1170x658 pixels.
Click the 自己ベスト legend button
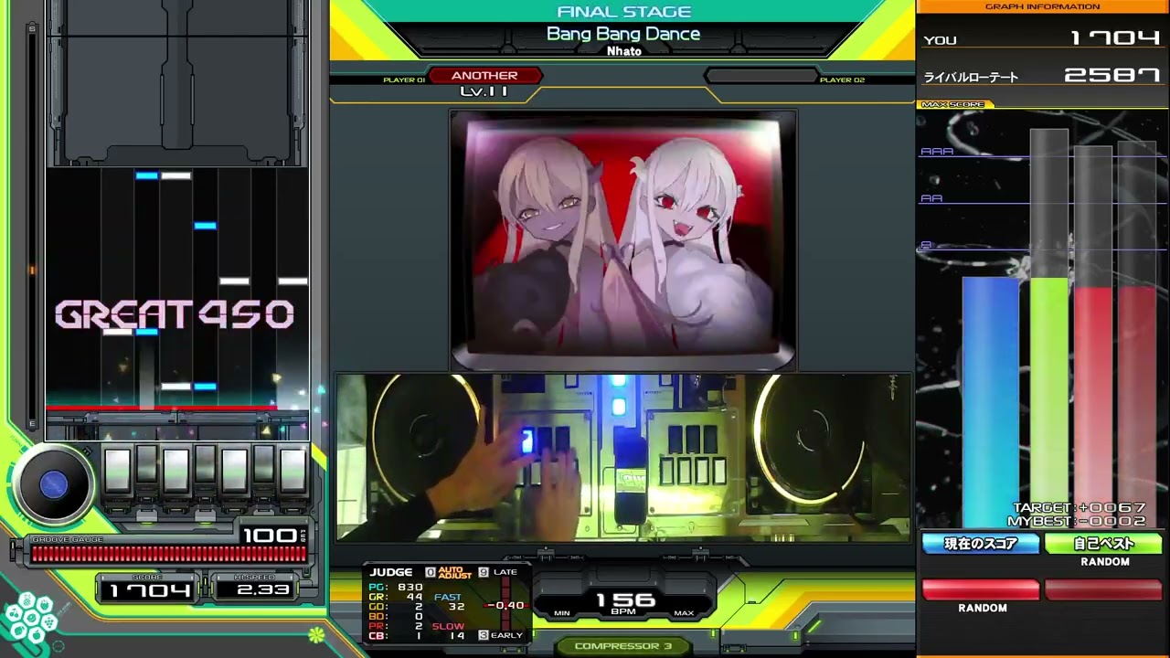(x=1104, y=544)
